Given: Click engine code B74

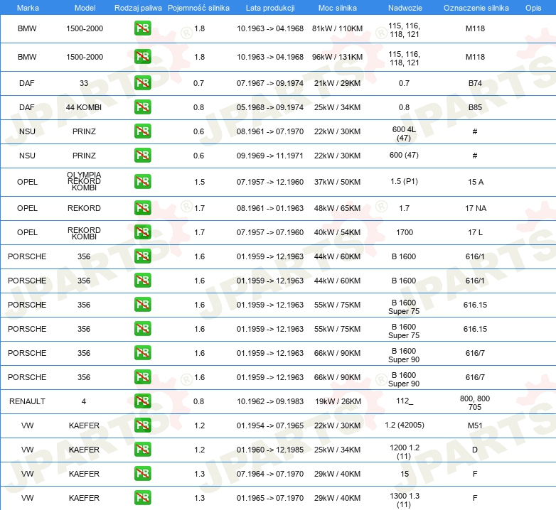Looking at the screenshot, I should click(475, 83).
